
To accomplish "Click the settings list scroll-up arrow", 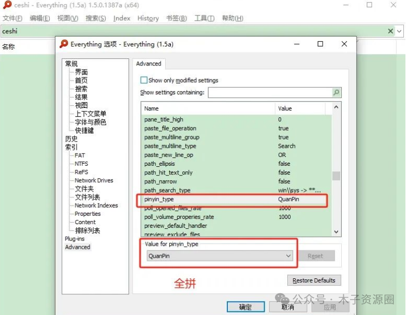I will point(336,107).
